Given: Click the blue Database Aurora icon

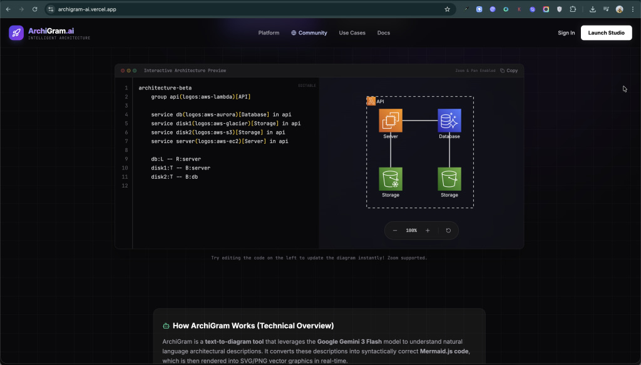Looking at the screenshot, I should pos(449,121).
